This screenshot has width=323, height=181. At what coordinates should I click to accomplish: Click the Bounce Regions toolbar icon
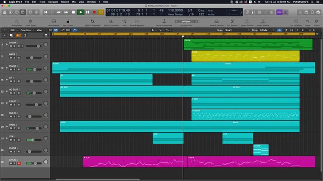(137, 21)
